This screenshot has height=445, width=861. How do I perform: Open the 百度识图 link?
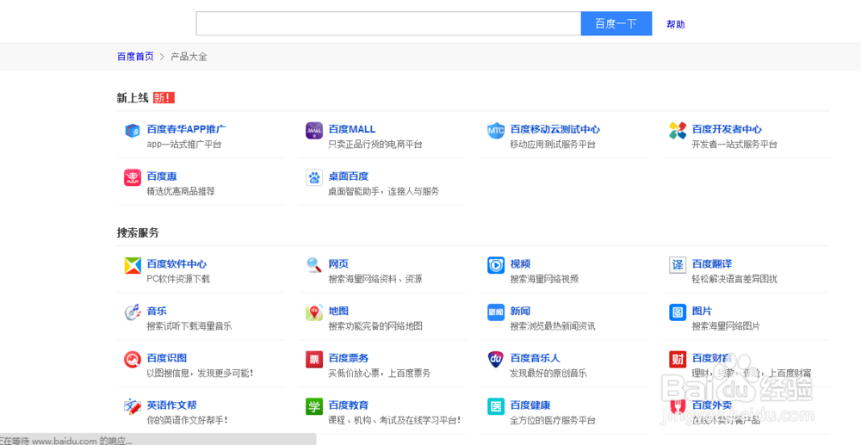point(166,358)
